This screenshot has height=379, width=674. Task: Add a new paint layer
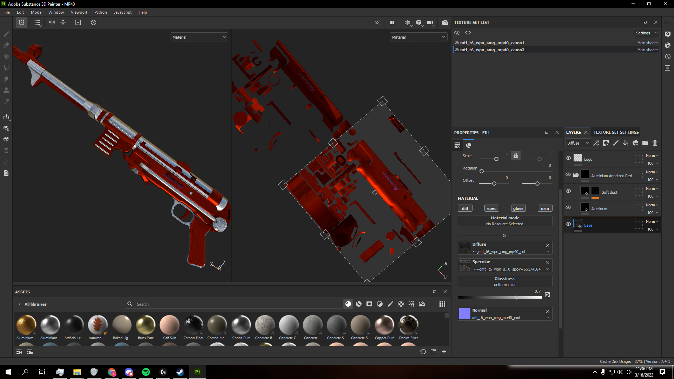tap(616, 143)
